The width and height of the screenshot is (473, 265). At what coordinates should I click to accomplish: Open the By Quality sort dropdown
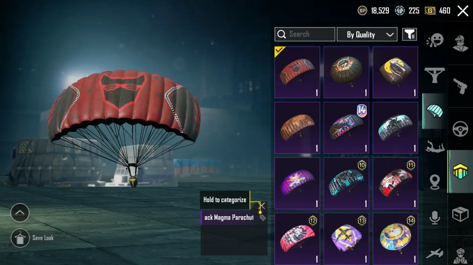click(x=367, y=34)
